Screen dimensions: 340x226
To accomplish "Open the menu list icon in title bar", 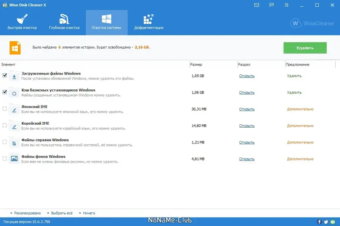I will click(286, 5).
